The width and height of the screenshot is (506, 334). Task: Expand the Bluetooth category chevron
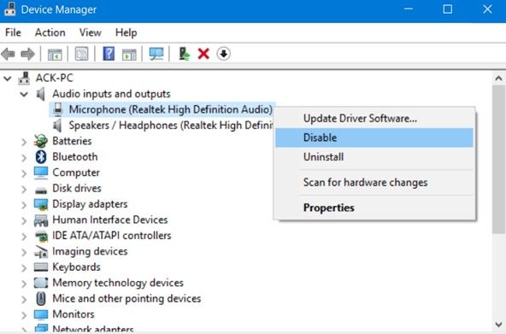[x=24, y=158]
